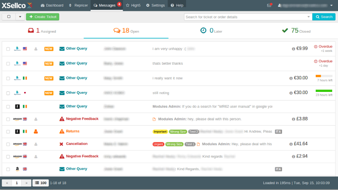
Task: Click the orange assigned-user icon on Returns row
Action: 36,132
